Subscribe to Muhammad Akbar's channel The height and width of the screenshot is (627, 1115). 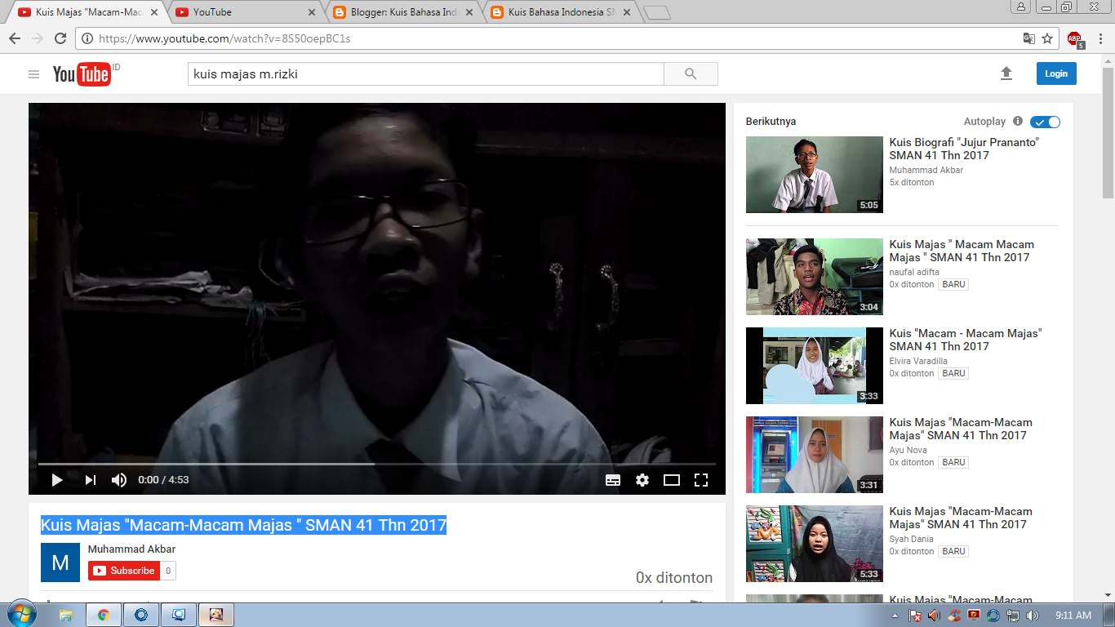point(123,571)
